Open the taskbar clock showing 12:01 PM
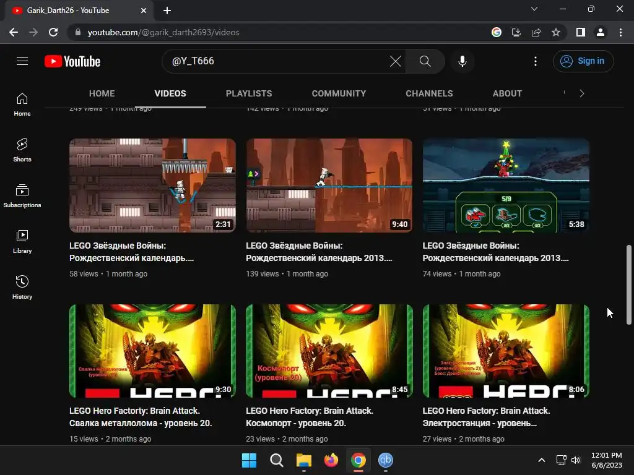The width and height of the screenshot is (634, 475). tap(607, 460)
